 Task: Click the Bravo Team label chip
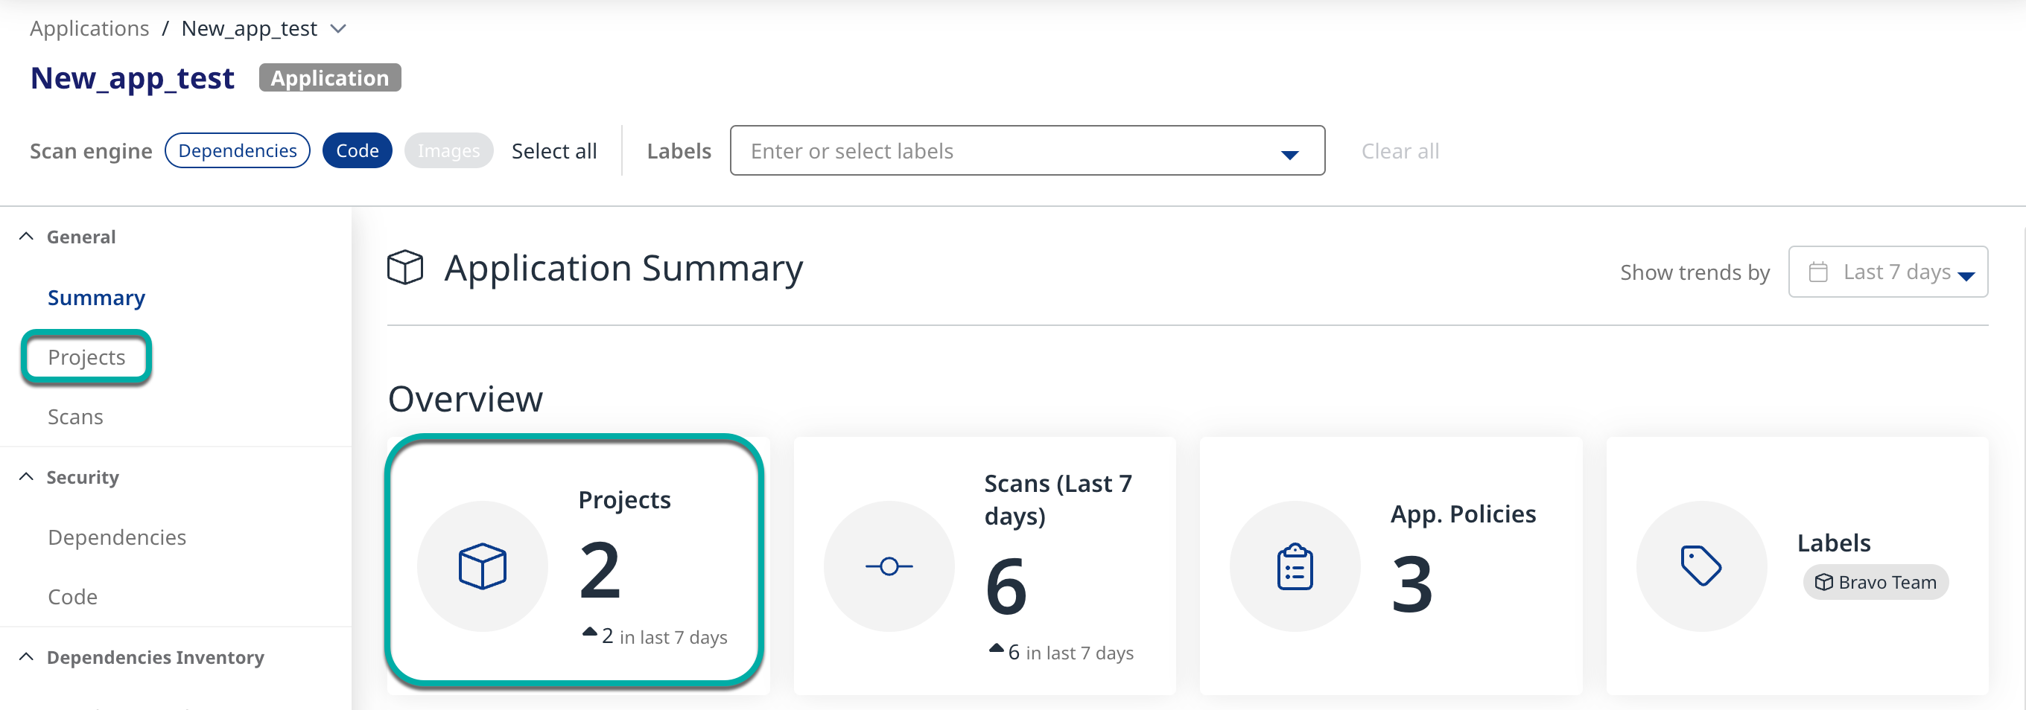[x=1875, y=582]
